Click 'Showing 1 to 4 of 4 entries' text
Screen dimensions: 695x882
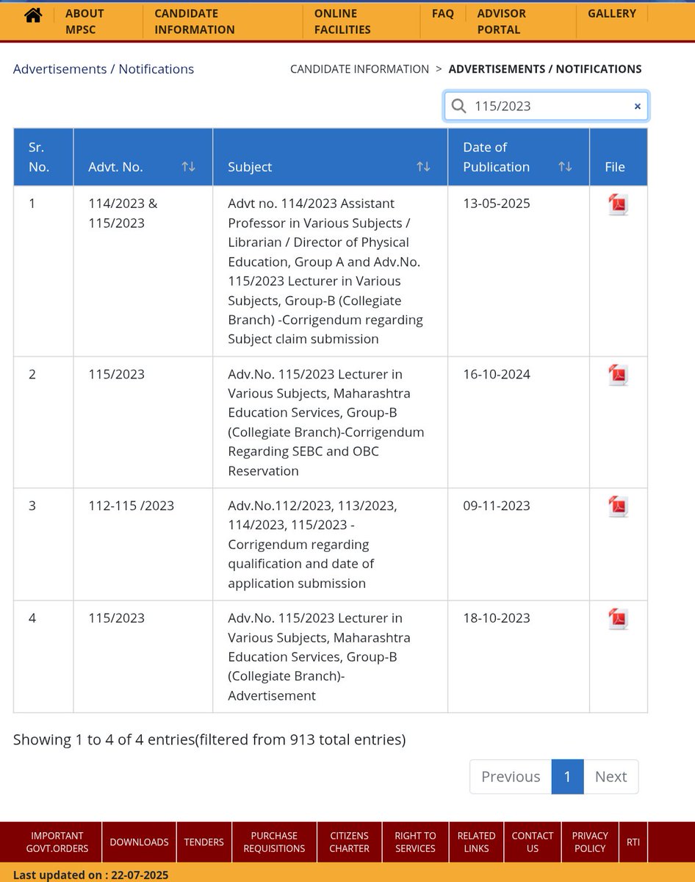click(209, 739)
